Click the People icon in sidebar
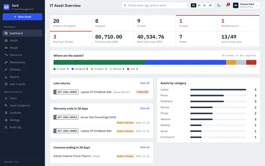 pos(6,48)
